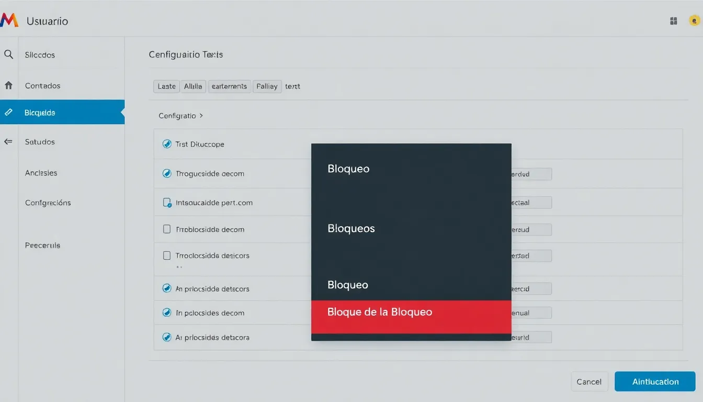The width and height of the screenshot is (703, 402).
Task: Toggle the Intsoucaidde pert.com checkbox
Action: (167, 203)
